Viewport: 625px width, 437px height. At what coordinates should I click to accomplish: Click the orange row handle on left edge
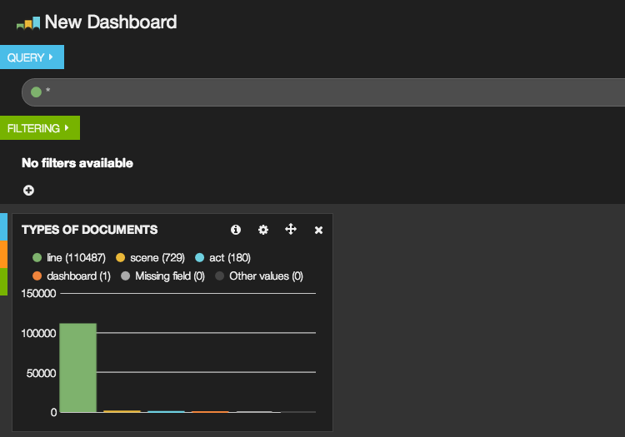click(x=3, y=255)
